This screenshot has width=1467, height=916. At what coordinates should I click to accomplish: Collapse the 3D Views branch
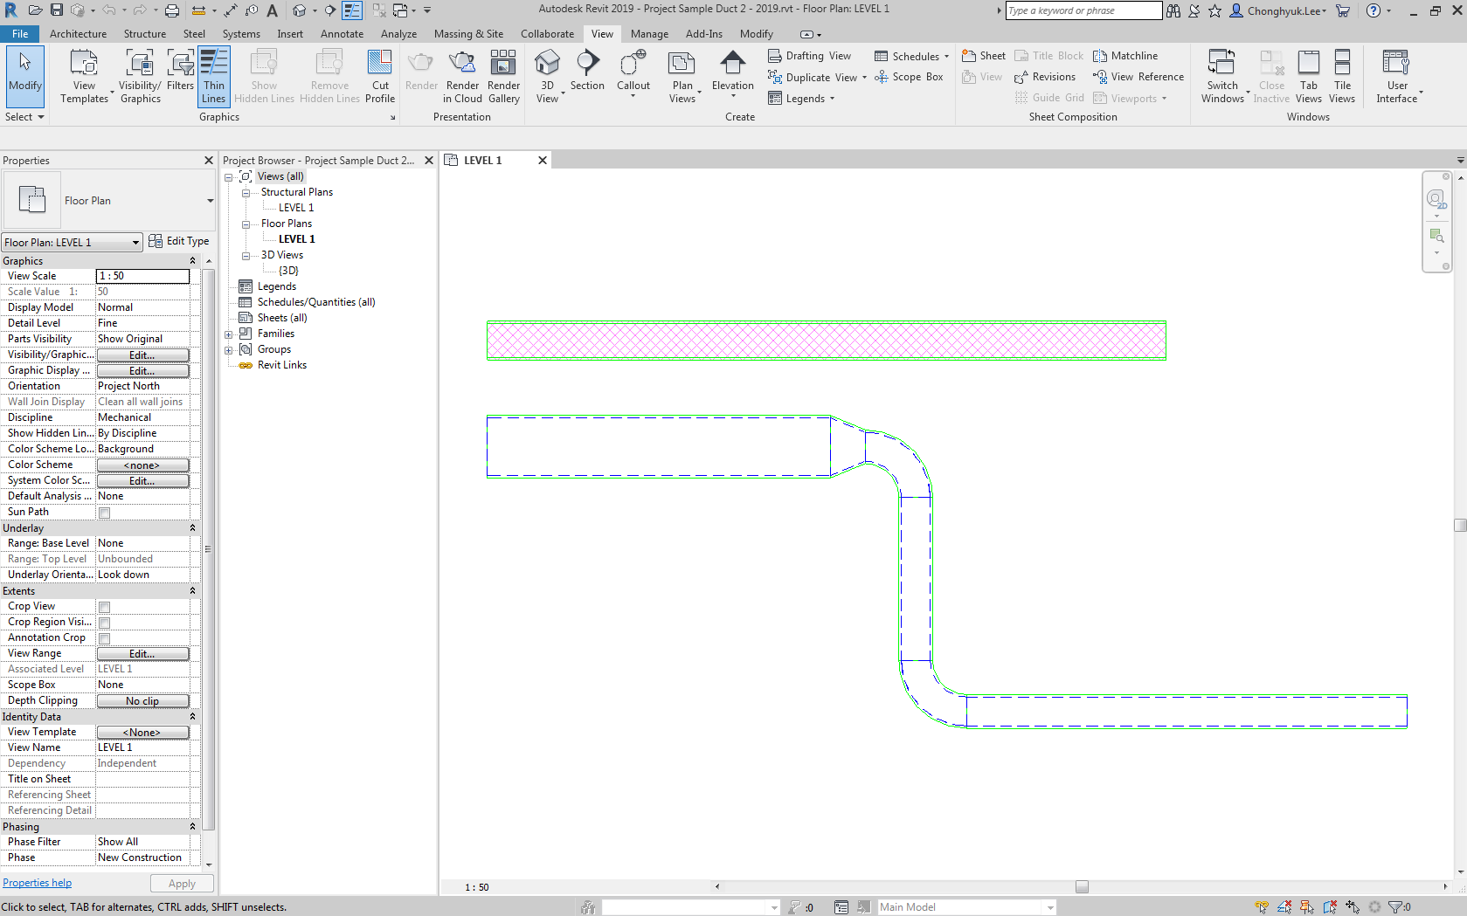[246, 255]
